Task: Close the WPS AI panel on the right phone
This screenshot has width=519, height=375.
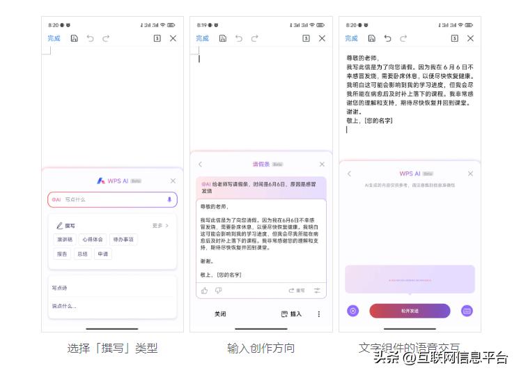Action: click(x=470, y=174)
